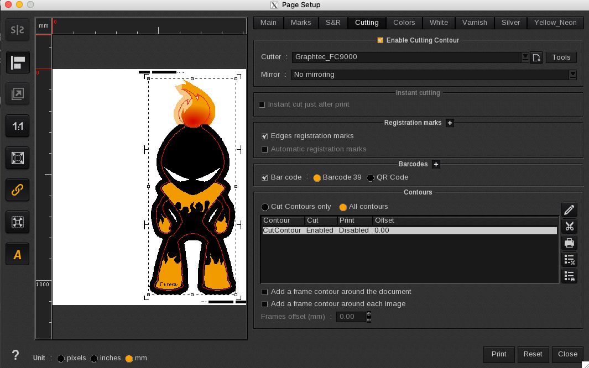Click the contour list icon with scissors
Image resolution: width=589 pixels, height=368 pixels.
pos(569,260)
